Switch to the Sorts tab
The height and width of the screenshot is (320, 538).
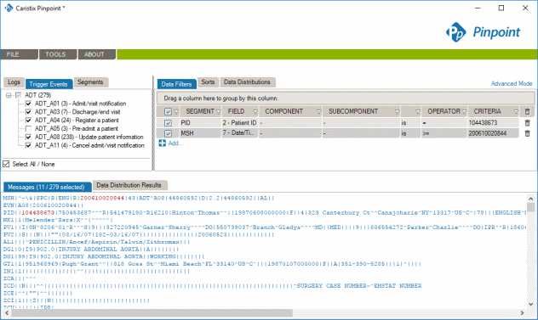pos(208,82)
